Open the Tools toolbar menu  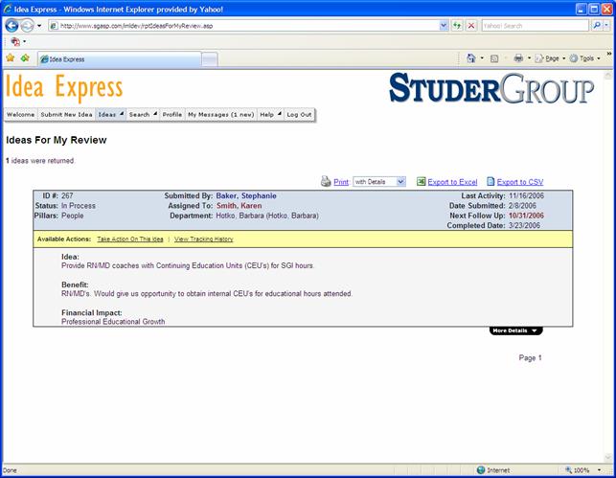(584, 58)
